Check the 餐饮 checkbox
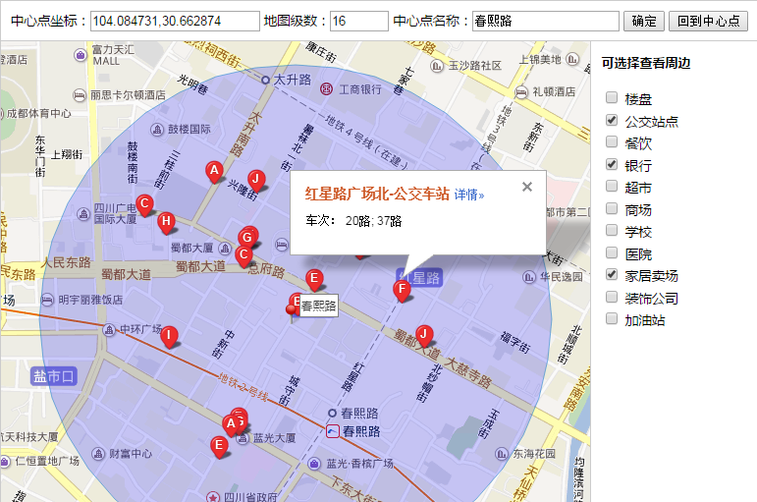The height and width of the screenshot is (502, 757). click(612, 142)
